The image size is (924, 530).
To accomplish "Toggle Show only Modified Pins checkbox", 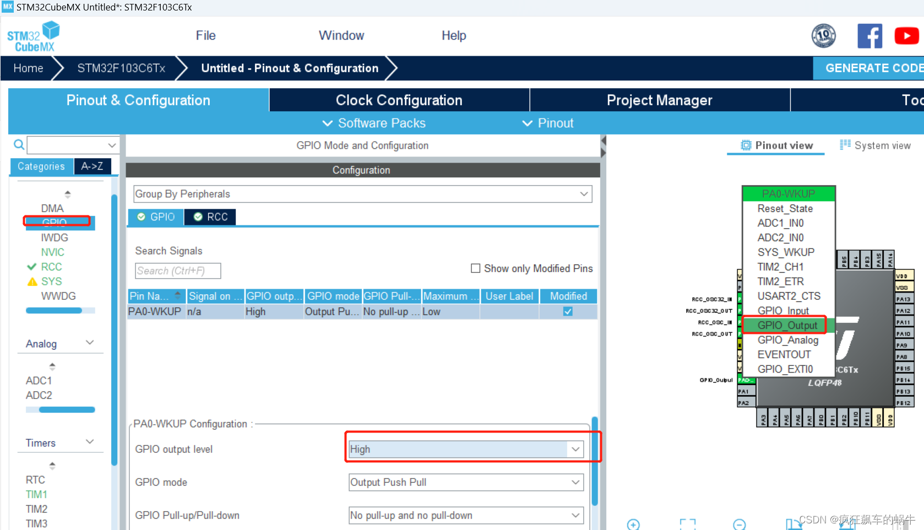I will coord(476,268).
